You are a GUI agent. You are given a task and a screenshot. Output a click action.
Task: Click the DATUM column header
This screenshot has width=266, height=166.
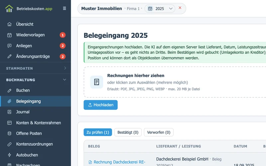240,146
